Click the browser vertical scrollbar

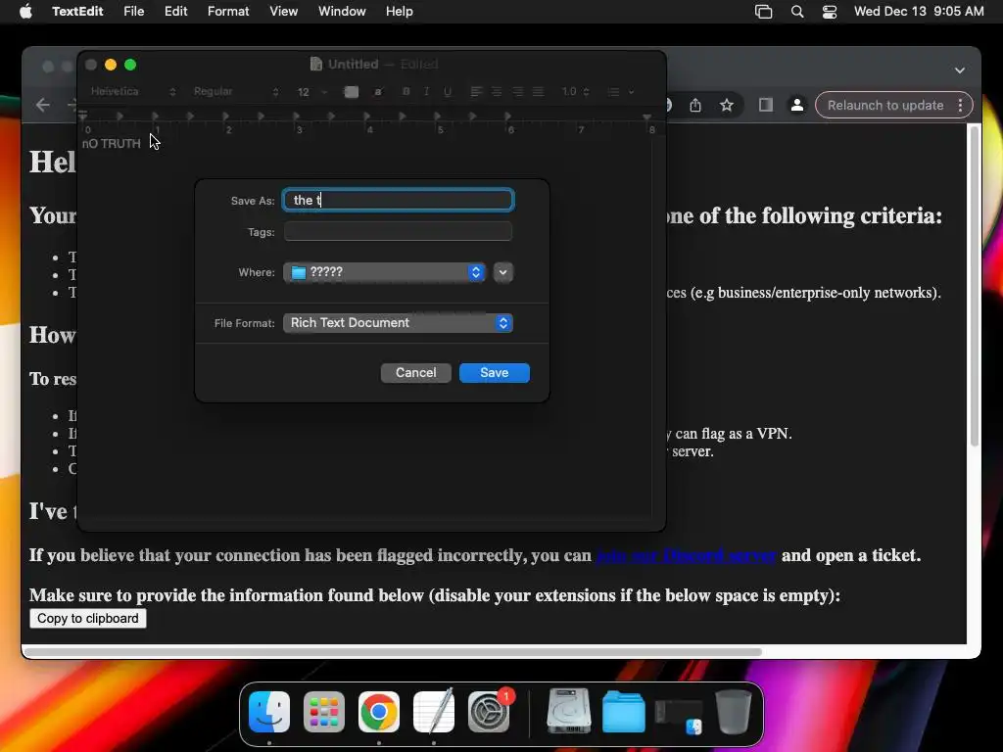pyautogui.click(x=975, y=285)
